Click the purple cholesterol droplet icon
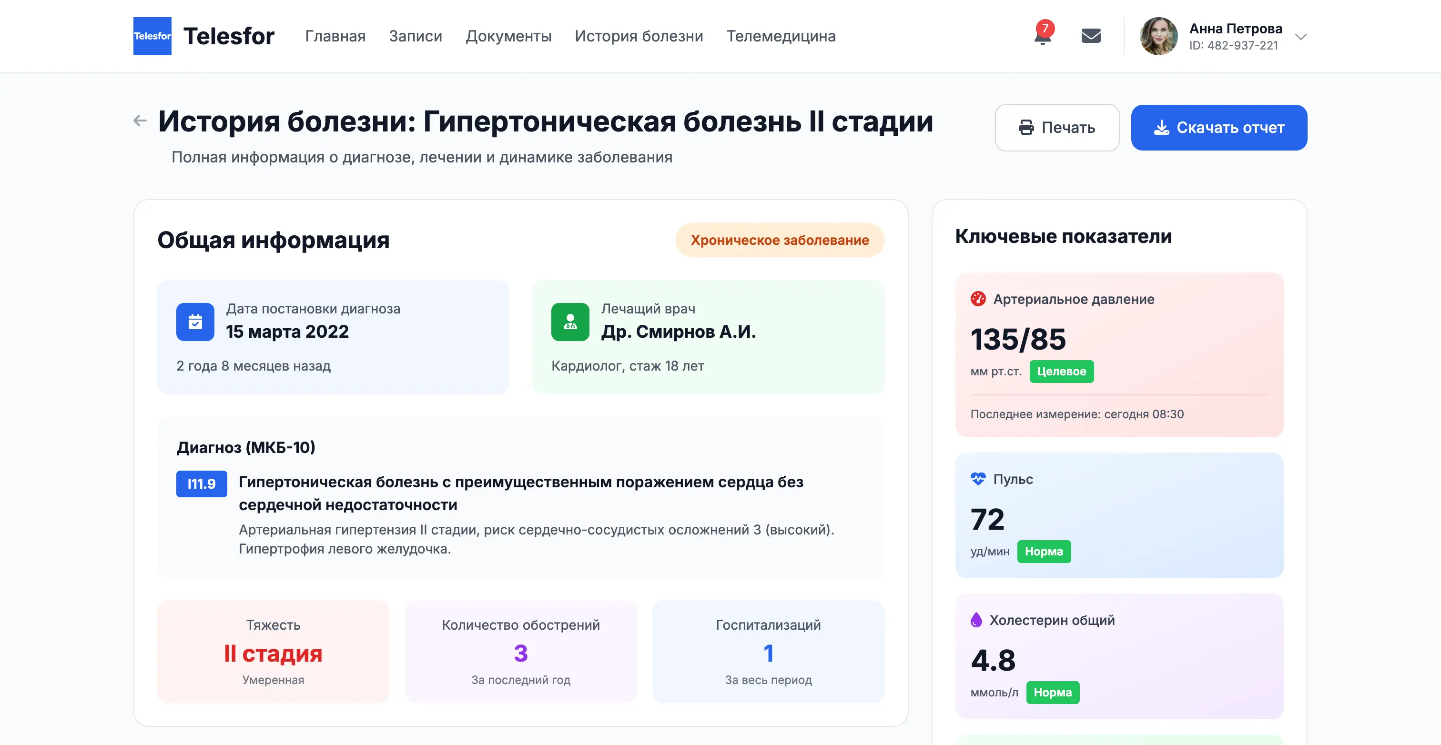1441x745 pixels. [976, 620]
